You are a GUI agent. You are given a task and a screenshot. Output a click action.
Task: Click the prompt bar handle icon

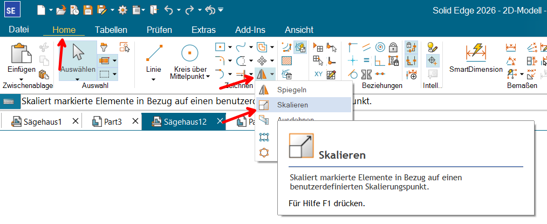click(x=9, y=101)
